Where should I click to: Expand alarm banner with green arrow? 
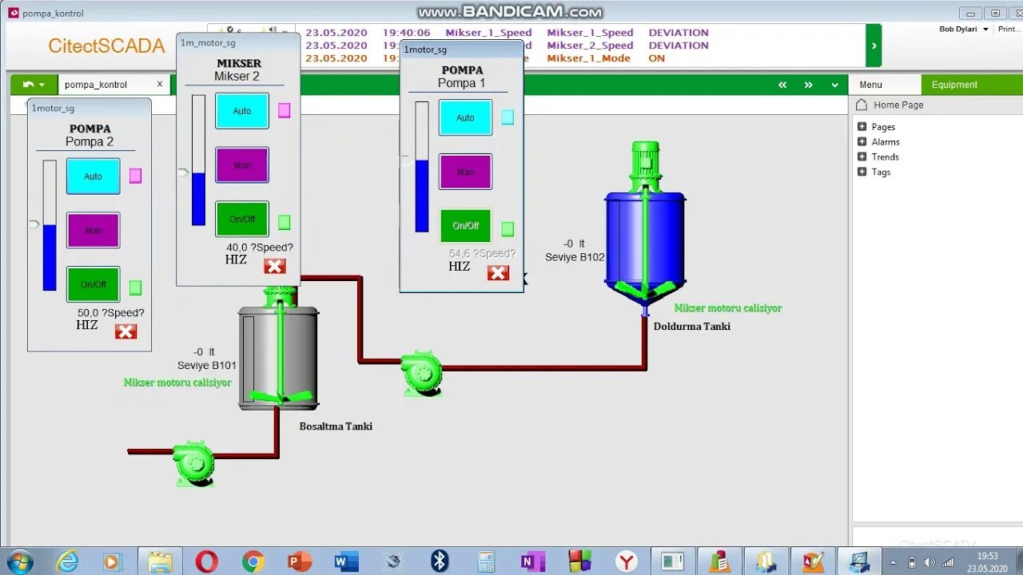(x=874, y=46)
